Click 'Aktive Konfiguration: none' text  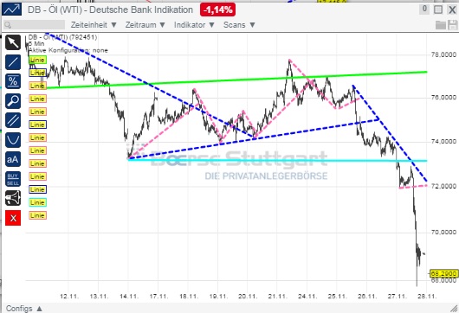pos(68,50)
